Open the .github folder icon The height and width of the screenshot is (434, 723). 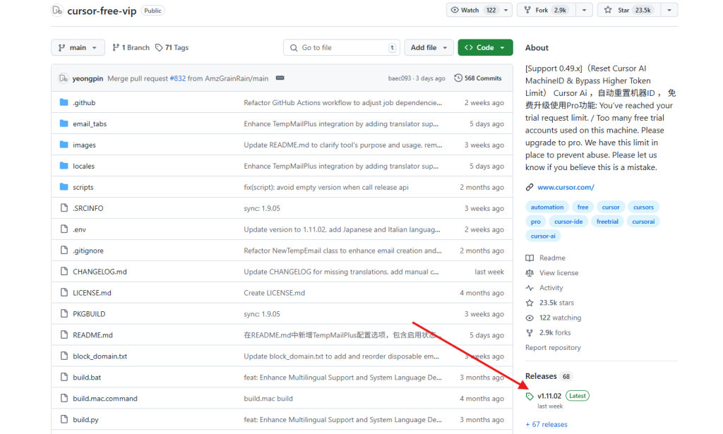(64, 102)
